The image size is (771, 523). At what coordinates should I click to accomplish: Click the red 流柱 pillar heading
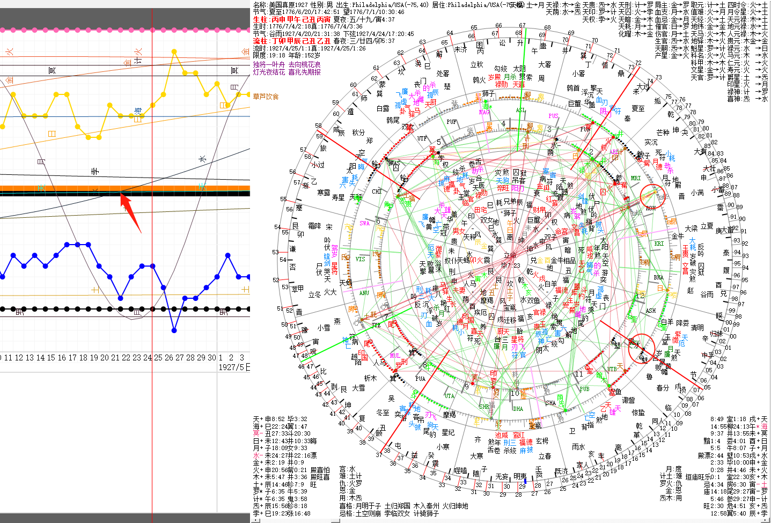click(260, 41)
